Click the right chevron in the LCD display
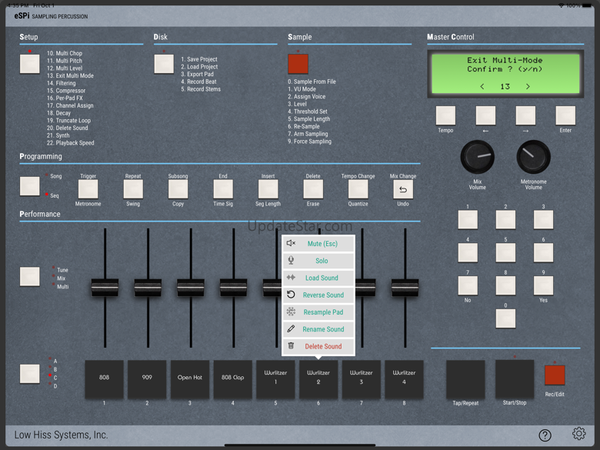 pyautogui.click(x=528, y=86)
